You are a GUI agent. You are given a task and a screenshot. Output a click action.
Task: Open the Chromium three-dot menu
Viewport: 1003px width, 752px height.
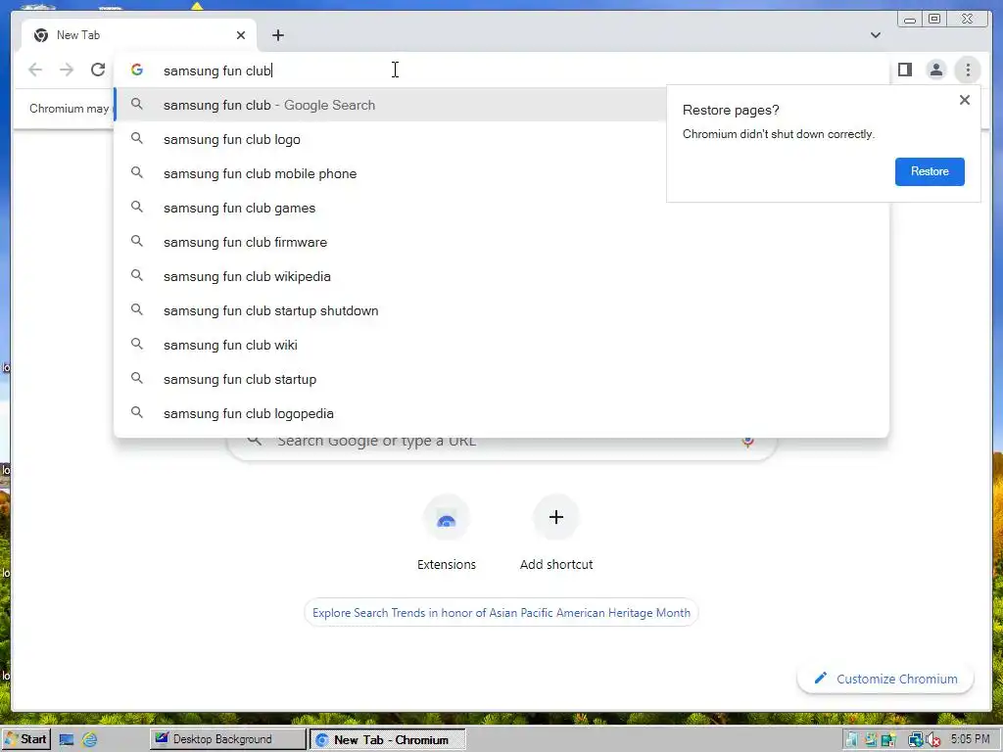tap(968, 70)
